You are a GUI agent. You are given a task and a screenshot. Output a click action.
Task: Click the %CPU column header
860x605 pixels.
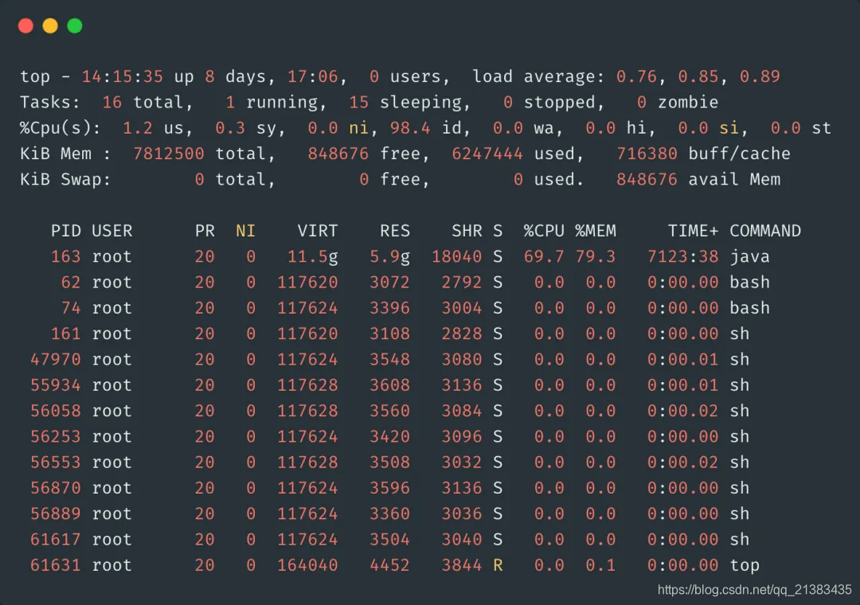544,231
